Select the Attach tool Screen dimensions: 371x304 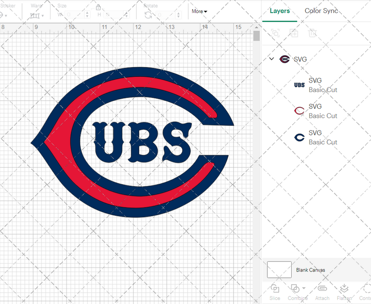322,291
